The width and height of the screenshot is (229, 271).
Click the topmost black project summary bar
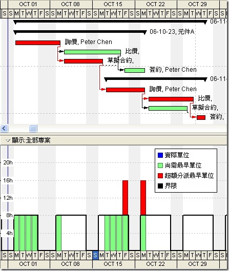point(110,22)
